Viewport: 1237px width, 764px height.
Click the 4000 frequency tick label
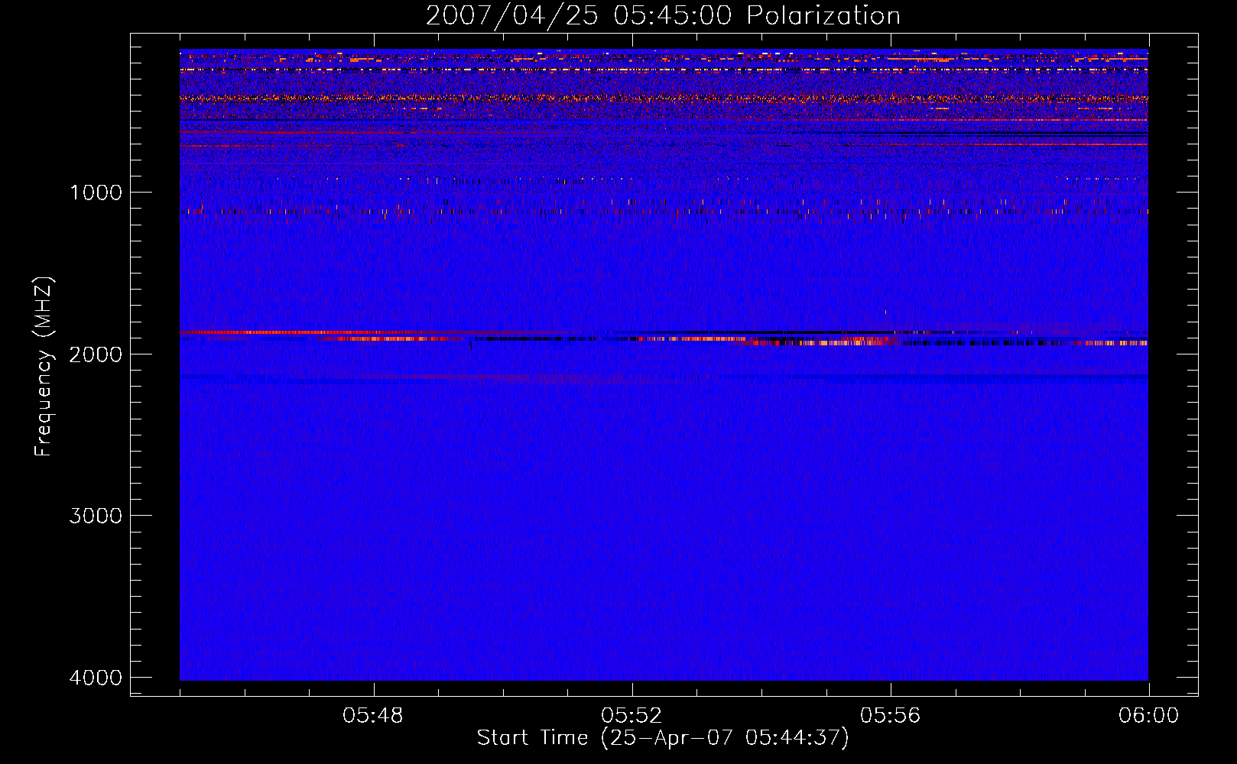tap(96, 678)
